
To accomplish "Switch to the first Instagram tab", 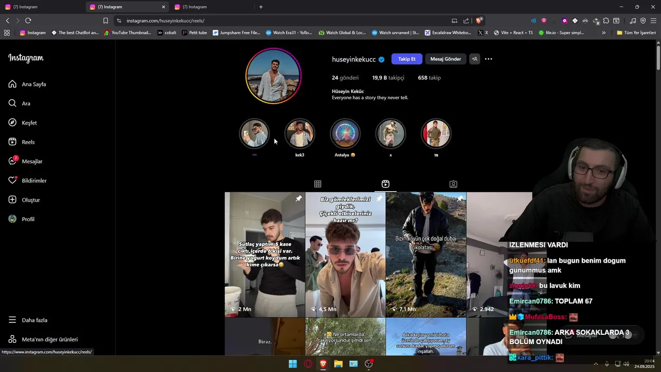I will click(41, 7).
